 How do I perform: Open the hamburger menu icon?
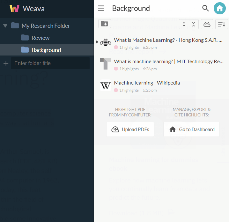tap(101, 8)
